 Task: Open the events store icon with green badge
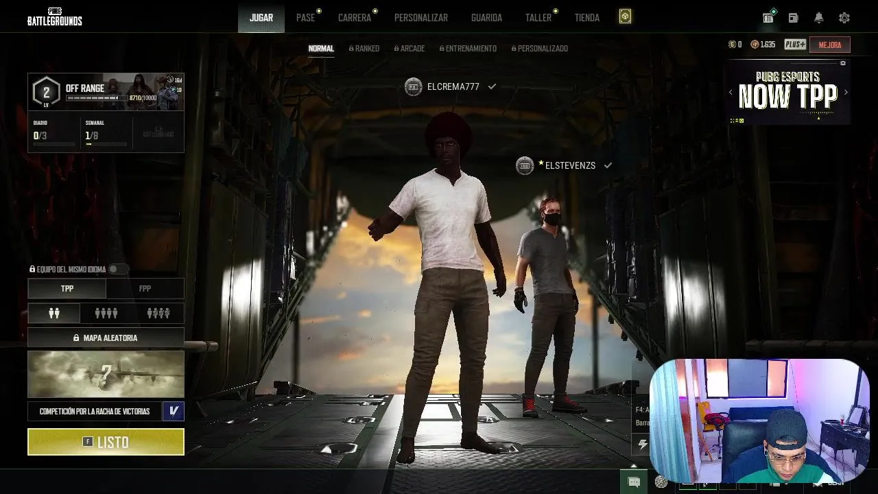click(768, 17)
